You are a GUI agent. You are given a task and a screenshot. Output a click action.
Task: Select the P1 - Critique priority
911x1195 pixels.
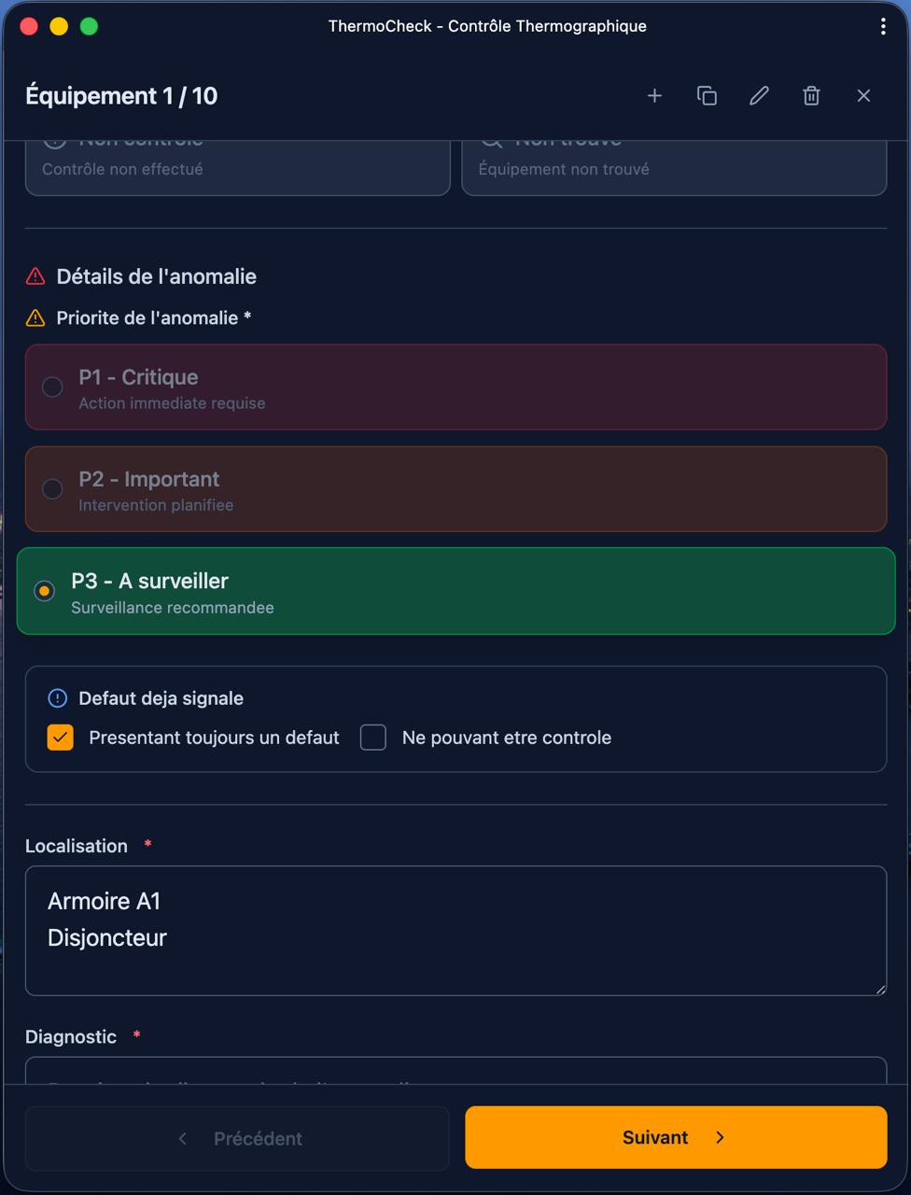(53, 387)
